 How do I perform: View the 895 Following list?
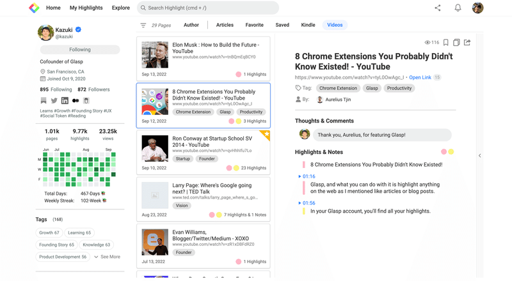pos(56,89)
